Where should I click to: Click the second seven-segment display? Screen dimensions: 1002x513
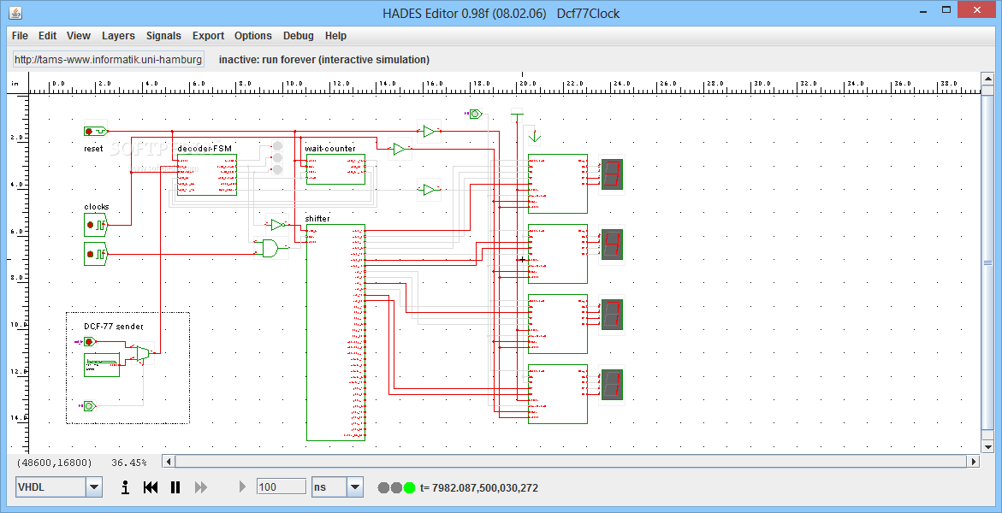pos(612,244)
